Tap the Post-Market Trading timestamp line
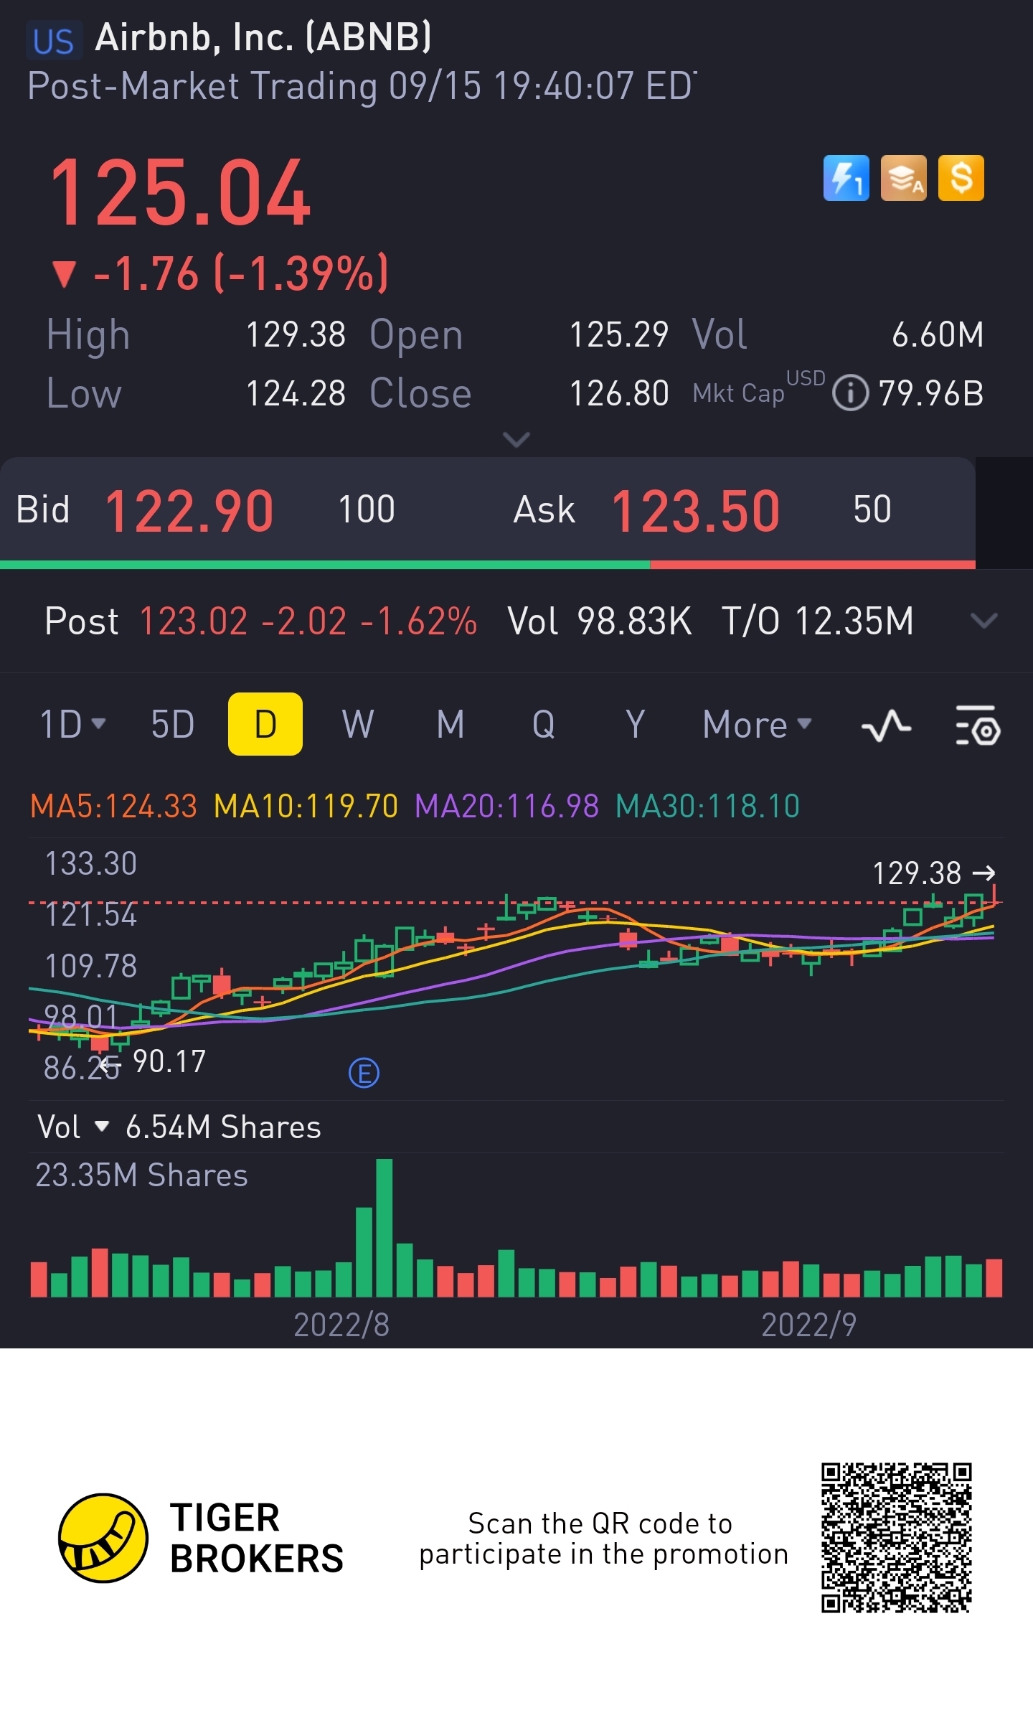Image resolution: width=1033 pixels, height=1728 pixels. pos(362,86)
